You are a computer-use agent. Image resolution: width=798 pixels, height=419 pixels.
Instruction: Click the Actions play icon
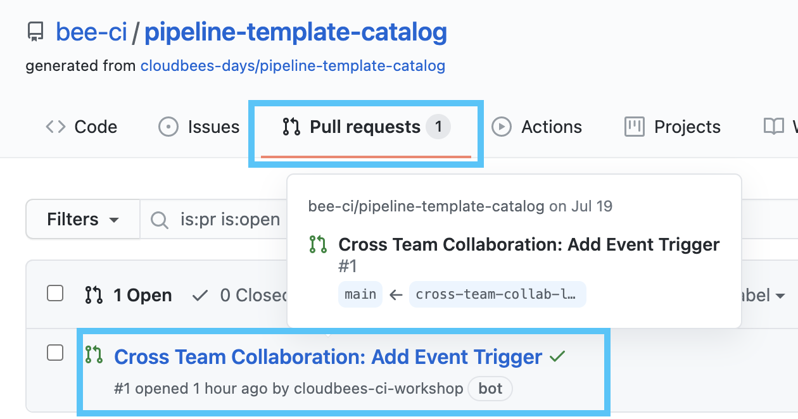click(x=502, y=127)
